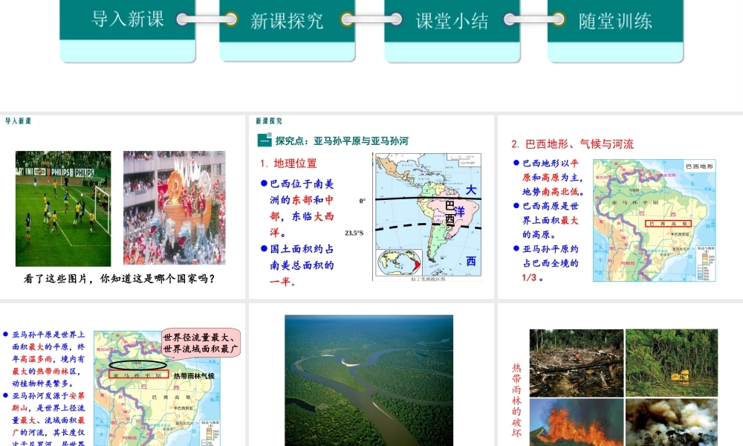The height and width of the screenshot is (446, 743).
Task: Click the text 看了这些图片，你知道这是哪个国家吗？
Action: [x=120, y=279]
